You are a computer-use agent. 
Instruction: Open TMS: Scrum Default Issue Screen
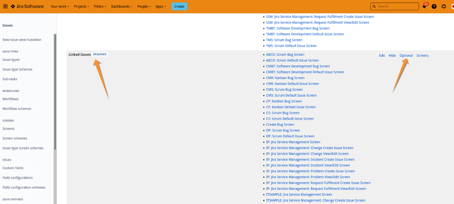(291, 46)
